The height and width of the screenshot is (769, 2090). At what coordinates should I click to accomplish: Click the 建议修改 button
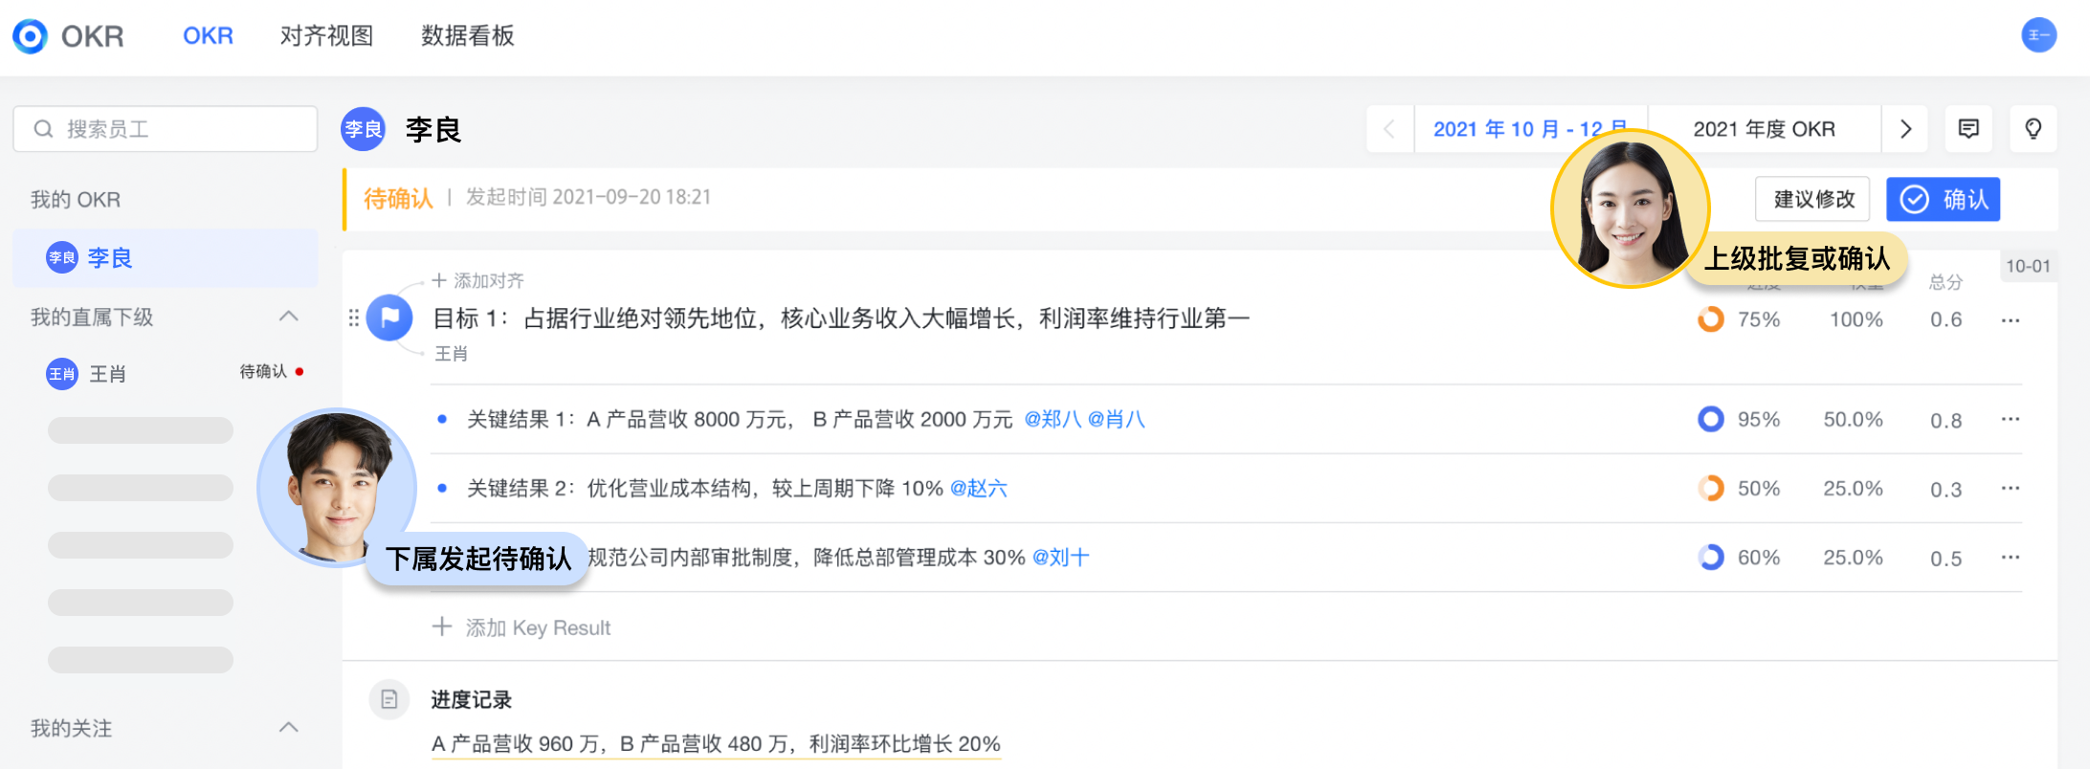[1812, 199]
